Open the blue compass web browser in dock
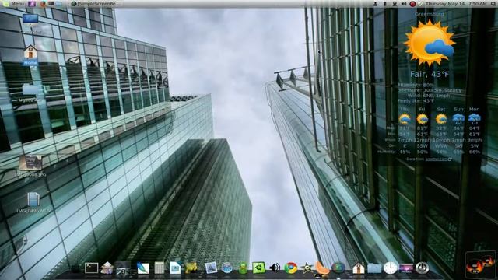Image resolution: width=498 pixels, height=280 pixels. (x=227, y=268)
